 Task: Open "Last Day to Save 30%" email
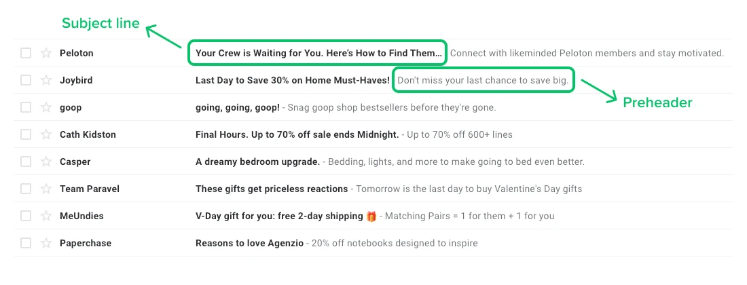[x=292, y=80]
